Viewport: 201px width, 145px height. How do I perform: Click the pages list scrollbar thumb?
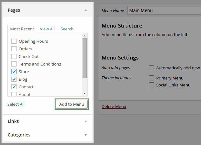84,58
